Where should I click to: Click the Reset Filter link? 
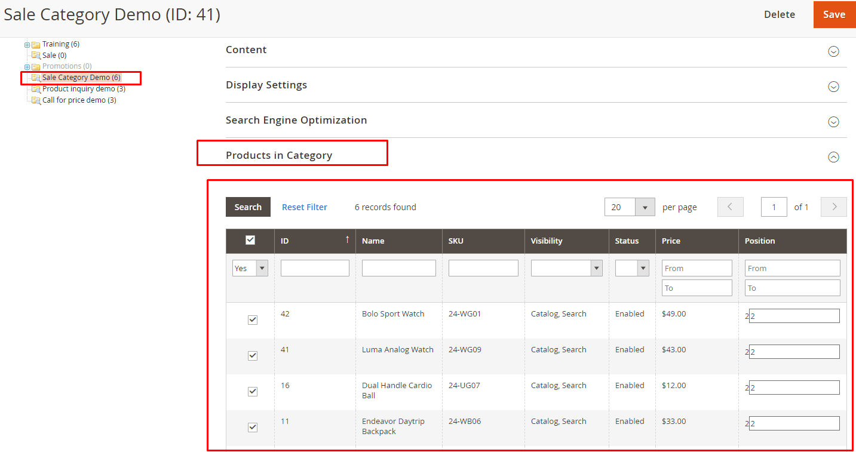click(305, 207)
